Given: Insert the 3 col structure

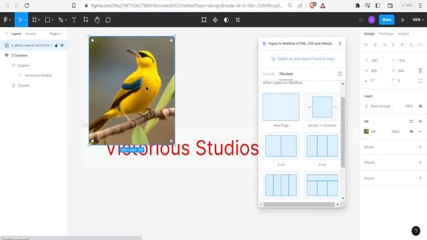Looking at the screenshot, I should tap(322, 146).
